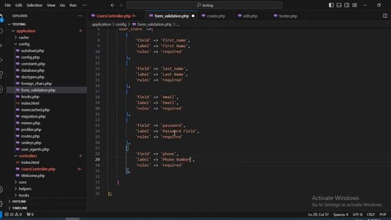This screenshot has width=391, height=220.
Task: Open the File menu
Action: (x=8, y=5)
